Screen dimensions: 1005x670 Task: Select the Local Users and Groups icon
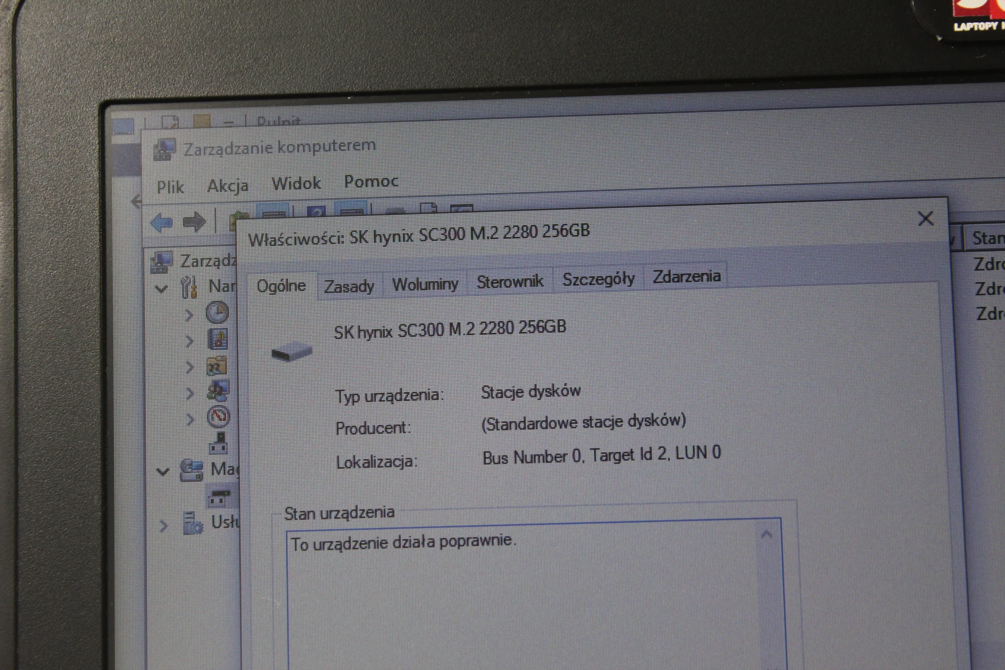point(218,390)
